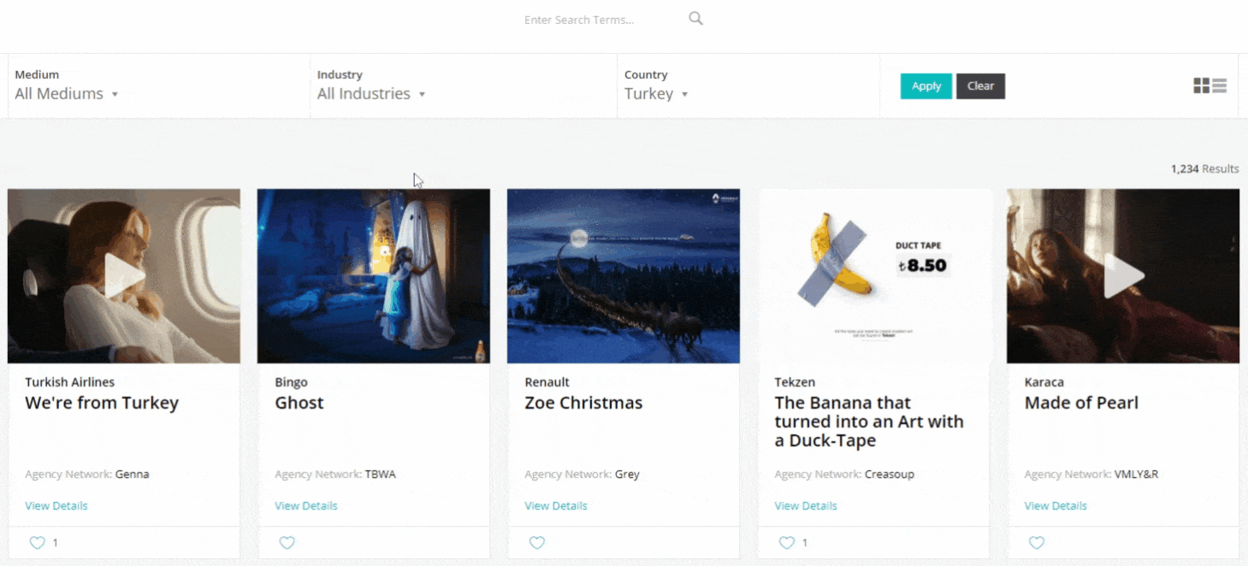
Task: Open the Country dropdown showing Turkey
Action: coord(656,93)
